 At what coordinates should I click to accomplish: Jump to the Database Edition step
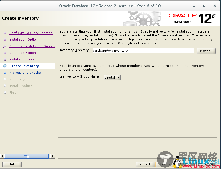pyautogui.click(x=23, y=53)
